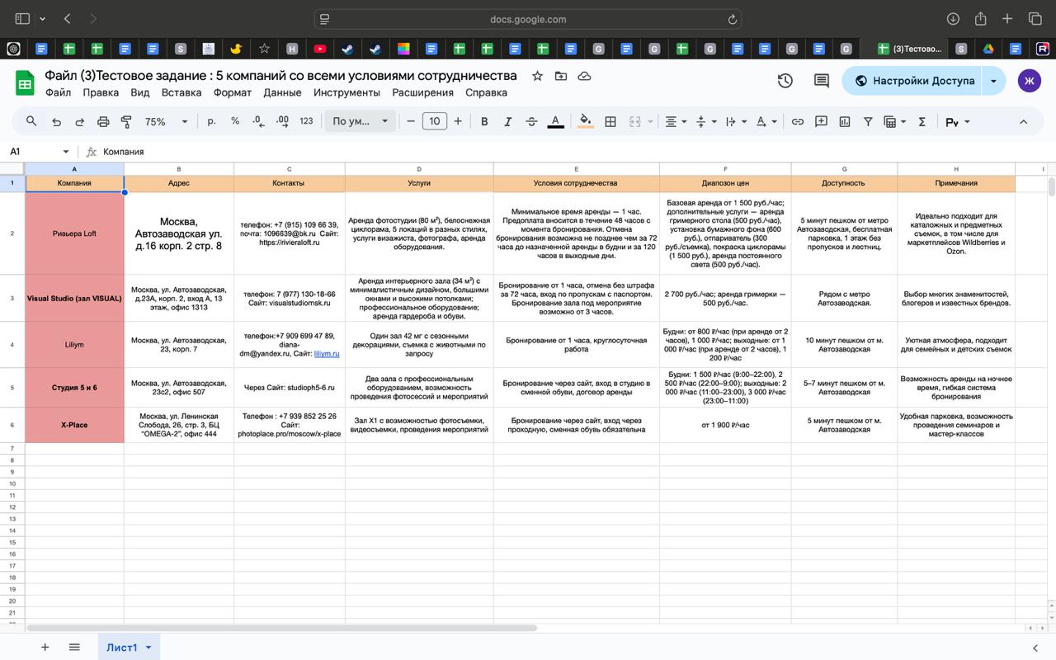Print the spreadsheet
The width and height of the screenshot is (1056, 660).
pos(103,121)
